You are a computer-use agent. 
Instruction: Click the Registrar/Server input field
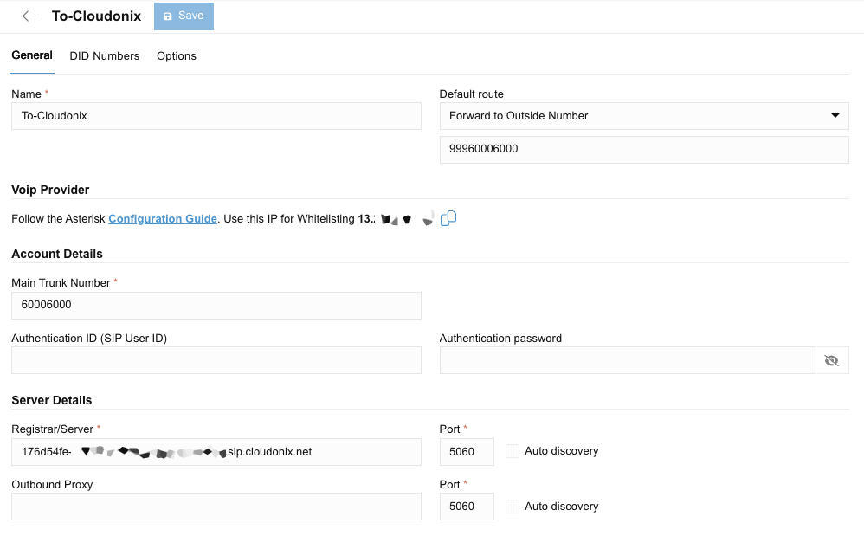tap(216, 452)
